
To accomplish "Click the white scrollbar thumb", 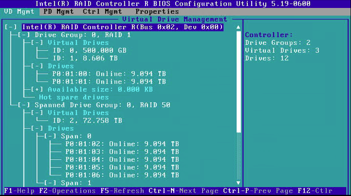I will [x=238, y=82].
